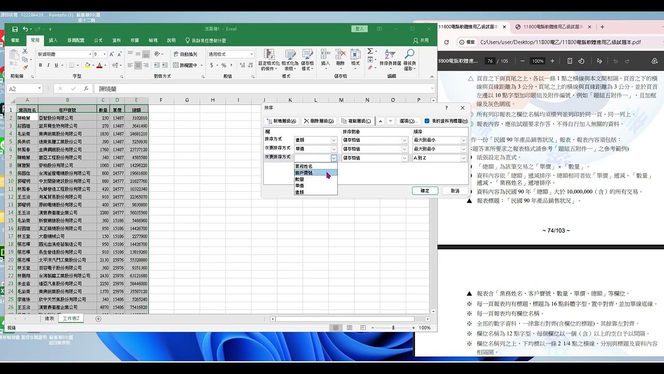
Task: Choose 客戶寶號 from the dropdown list
Action: coord(315,172)
